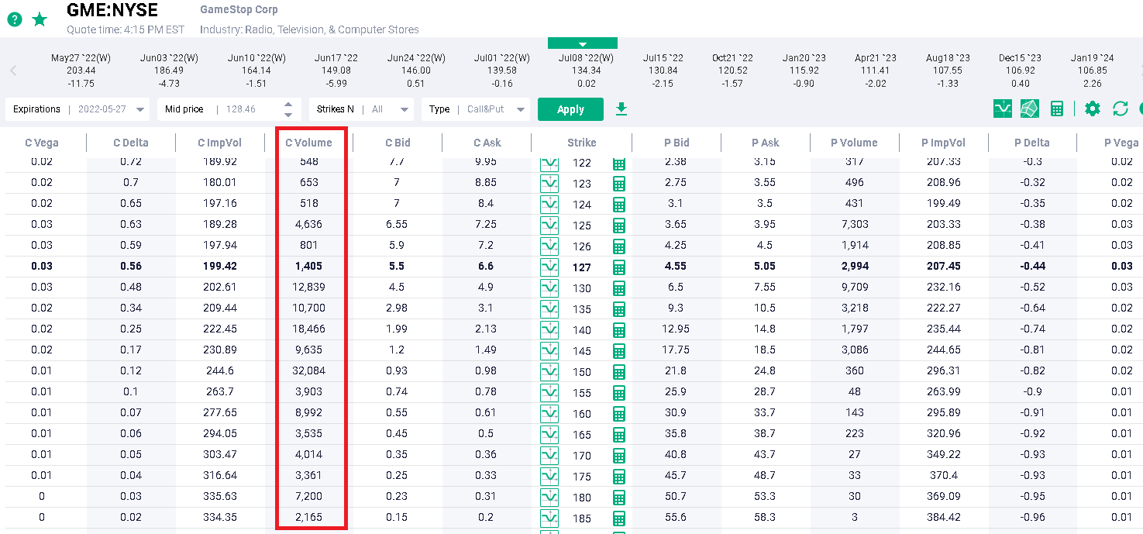Click the Mid price value field
Screen dimensions: 1143x534
click(240, 109)
